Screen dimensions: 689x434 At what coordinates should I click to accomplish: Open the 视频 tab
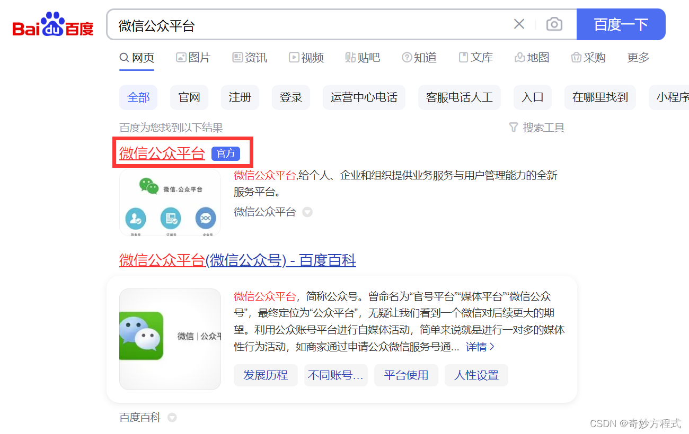pos(306,58)
